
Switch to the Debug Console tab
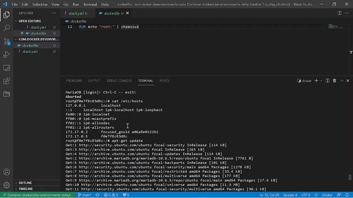[119, 81]
